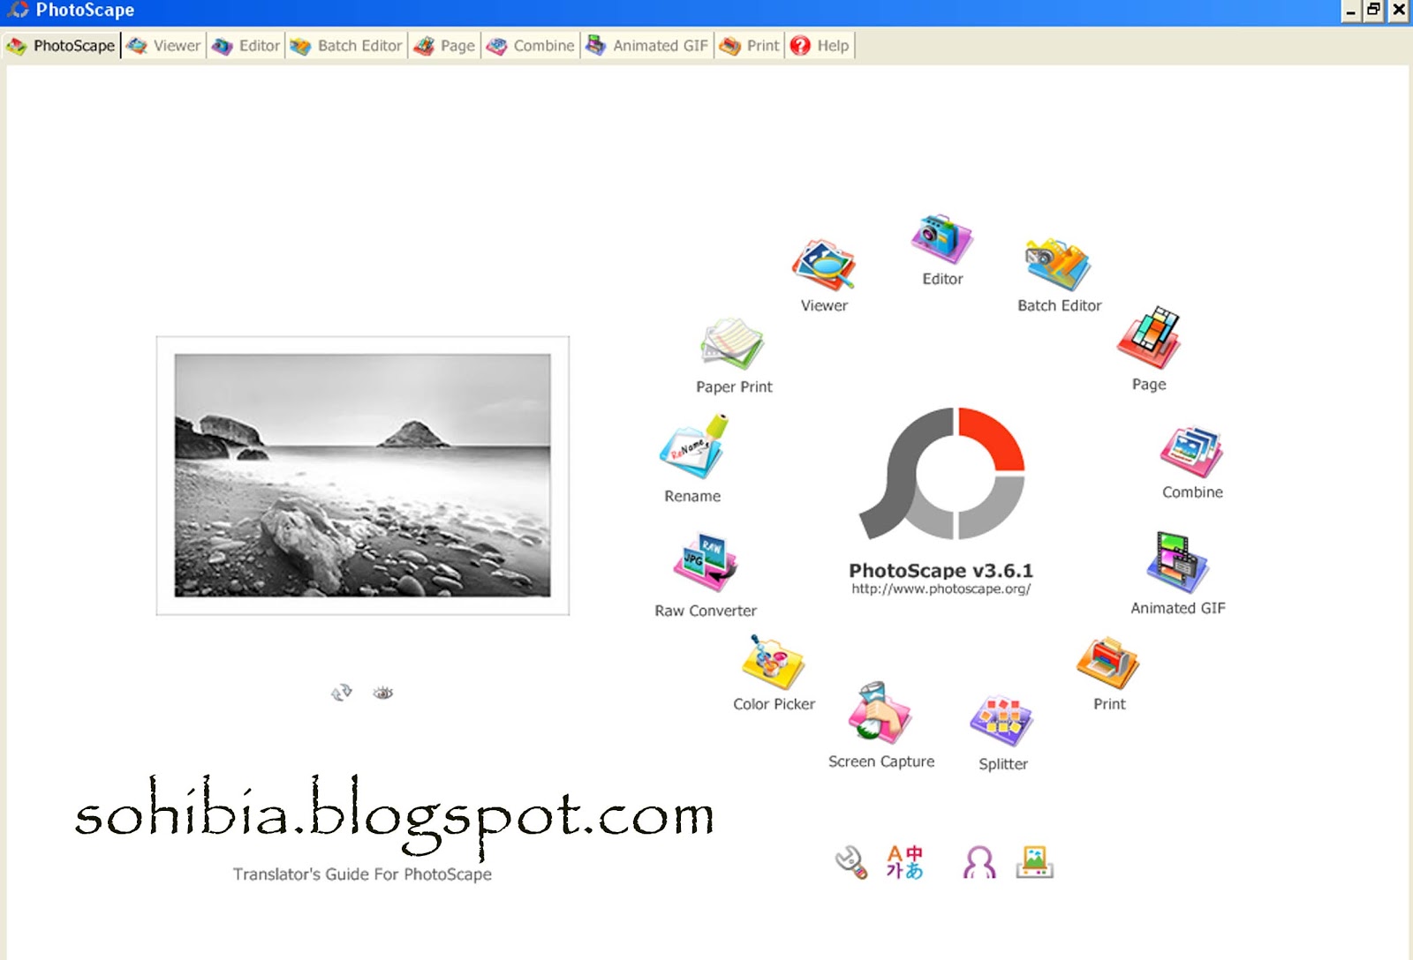
Task: Open the Batch Editor circle icon
Action: 1058,265
